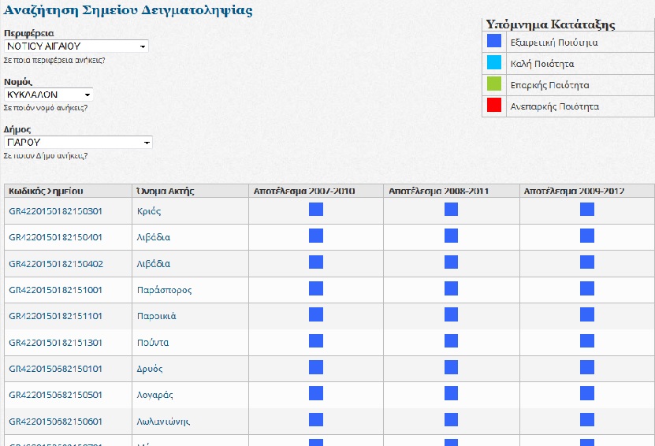Image resolution: width=655 pixels, height=446 pixels.
Task: Click the 2007-2010 result square for Κριός
Action: (x=316, y=210)
